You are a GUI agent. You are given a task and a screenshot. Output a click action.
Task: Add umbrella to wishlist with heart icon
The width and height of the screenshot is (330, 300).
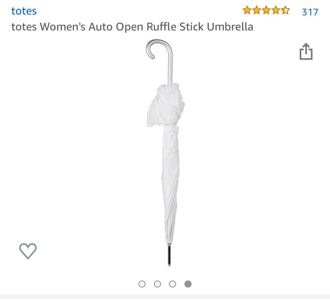point(28,251)
